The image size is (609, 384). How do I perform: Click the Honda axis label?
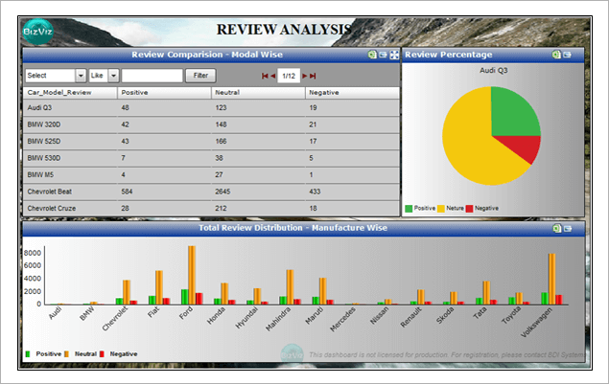(x=216, y=316)
